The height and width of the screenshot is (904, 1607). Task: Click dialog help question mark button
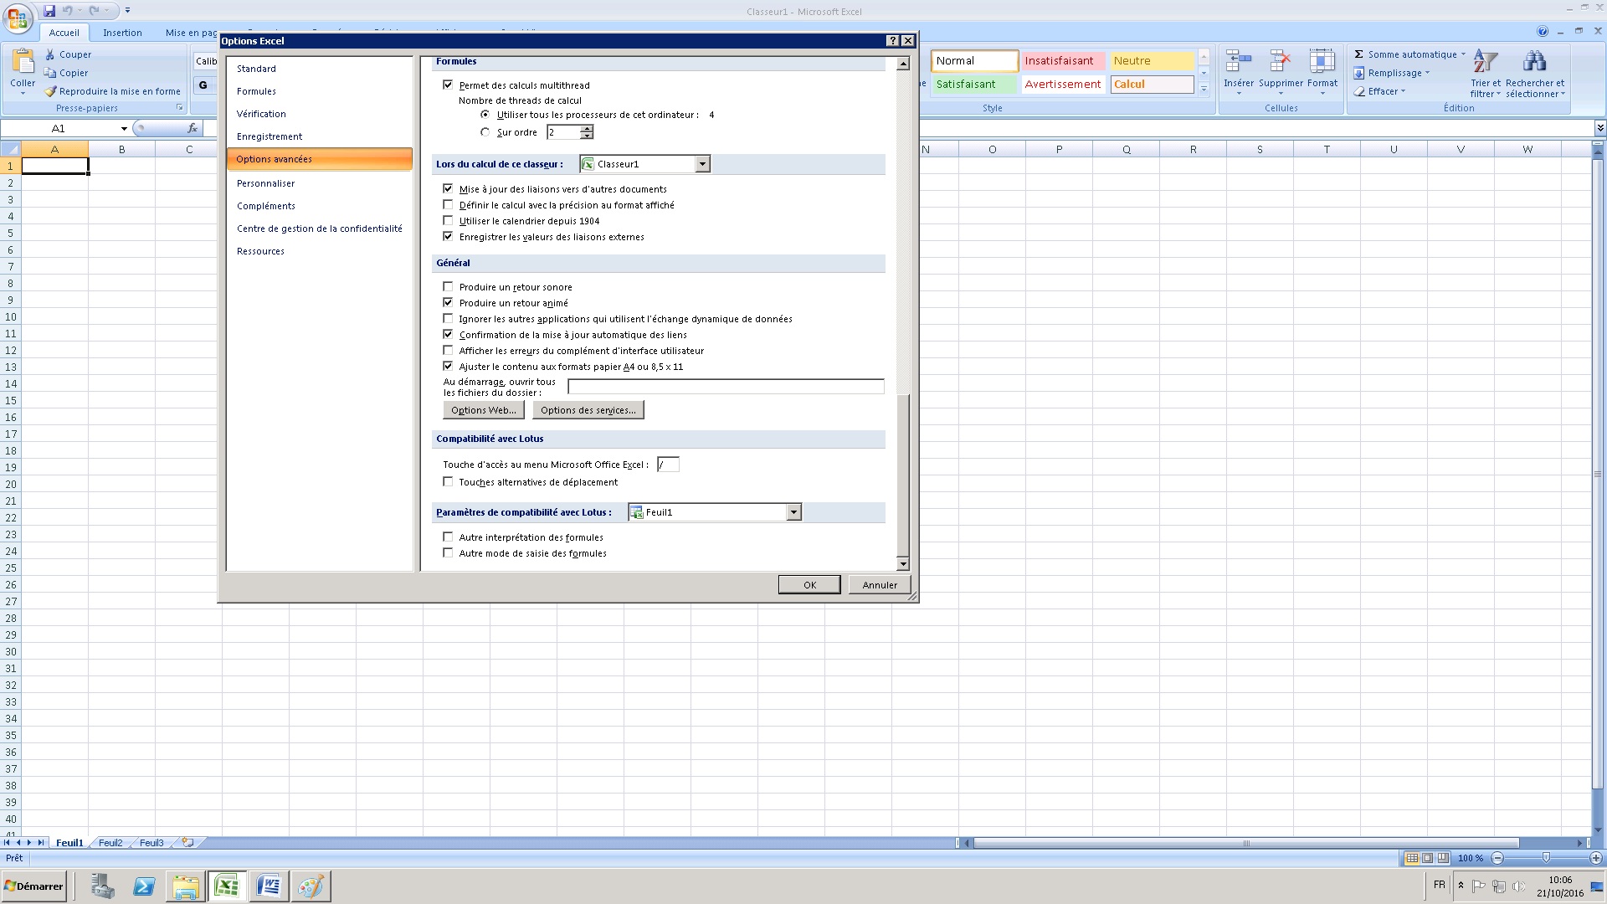893,40
